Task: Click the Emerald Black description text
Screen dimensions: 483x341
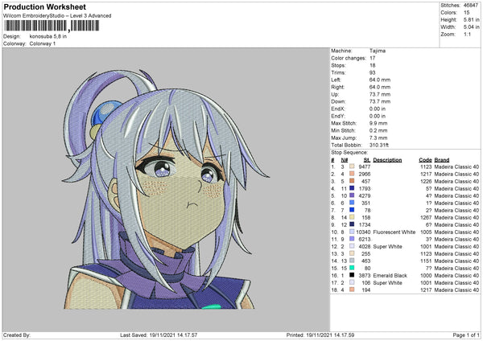Action: [390, 275]
